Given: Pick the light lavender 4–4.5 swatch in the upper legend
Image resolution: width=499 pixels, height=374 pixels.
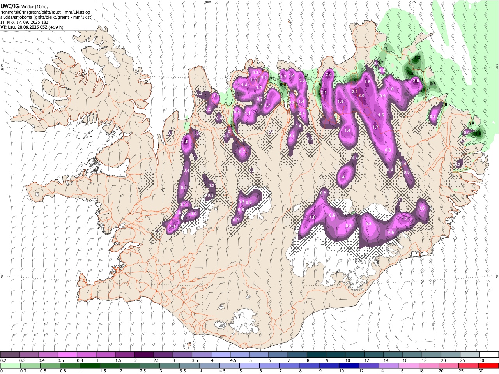Looking at the screenshot, I should pos(220,355).
